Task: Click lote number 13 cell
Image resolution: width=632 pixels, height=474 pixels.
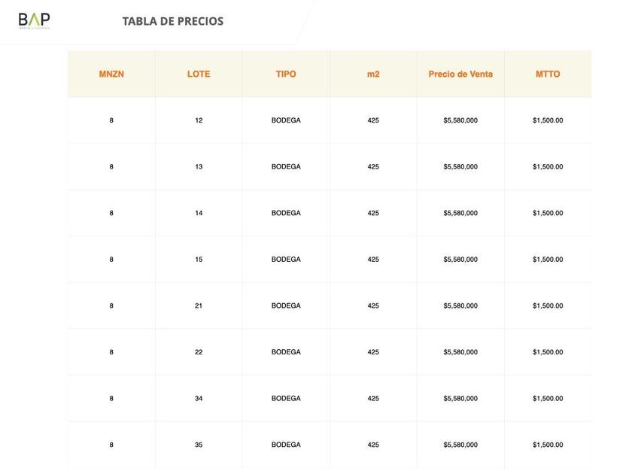Action: point(199,167)
